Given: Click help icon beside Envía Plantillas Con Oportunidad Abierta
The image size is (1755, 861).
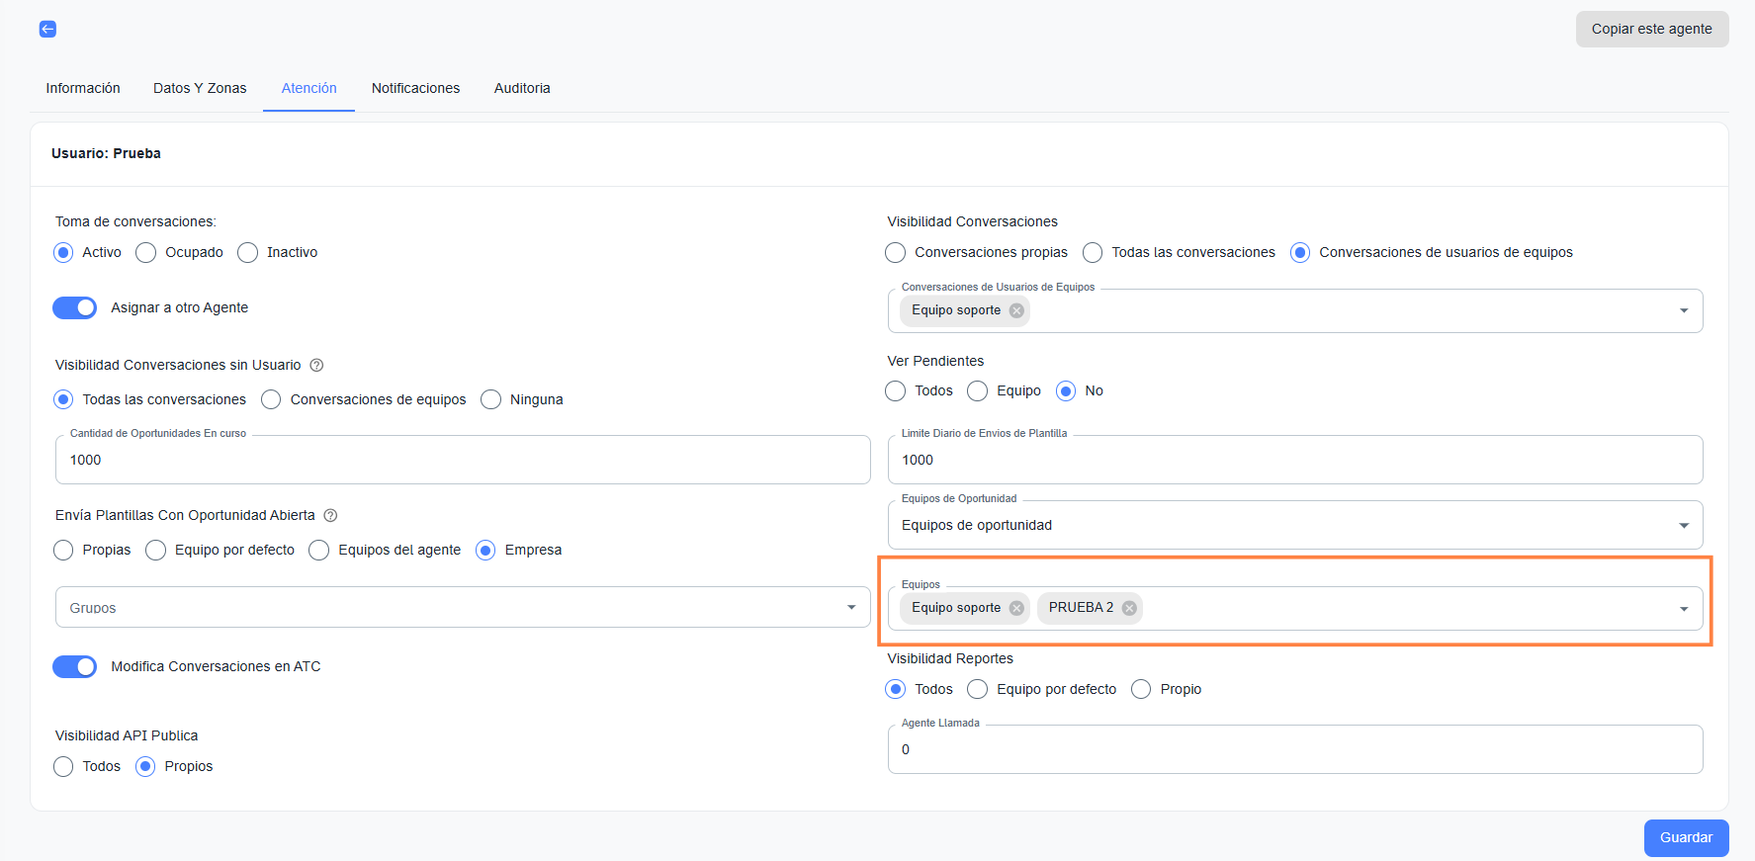Looking at the screenshot, I should [331, 516].
